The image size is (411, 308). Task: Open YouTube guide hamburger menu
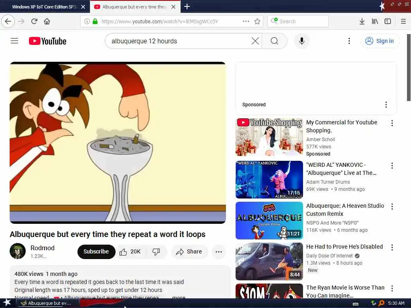[14, 41]
